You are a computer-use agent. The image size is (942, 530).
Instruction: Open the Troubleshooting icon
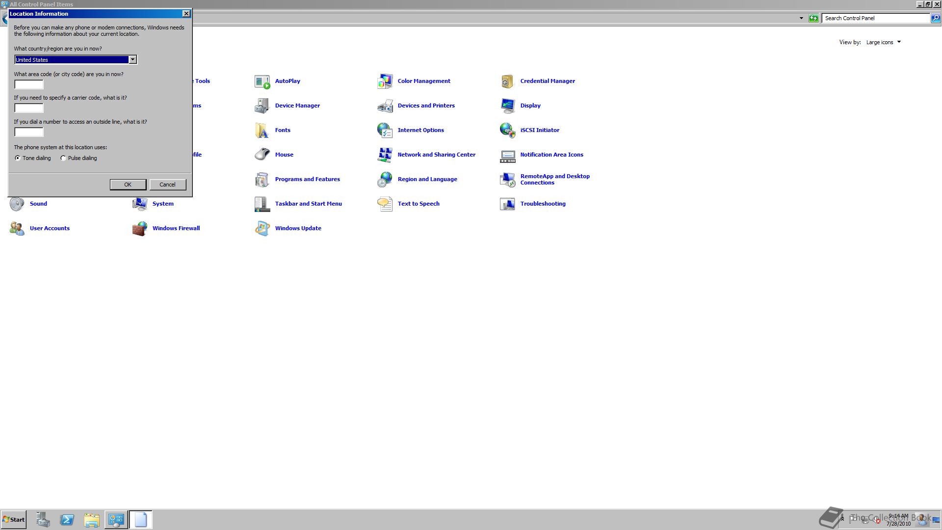click(x=508, y=204)
